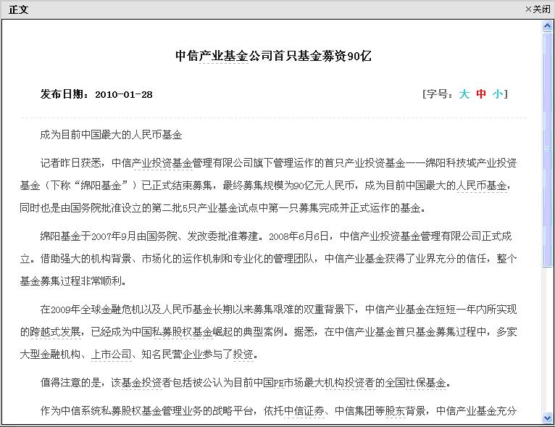The image size is (555, 427).
Task: Open underlined 中信证券 link
Action: click(304, 411)
